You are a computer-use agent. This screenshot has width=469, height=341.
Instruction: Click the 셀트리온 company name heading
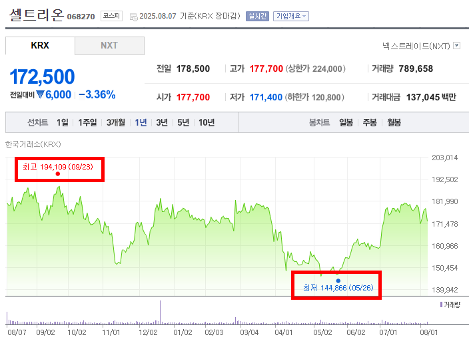click(x=37, y=15)
